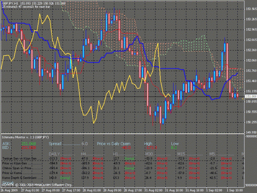Select the 152.360 price axis label
257x193 pixels.
[x=251, y=50]
